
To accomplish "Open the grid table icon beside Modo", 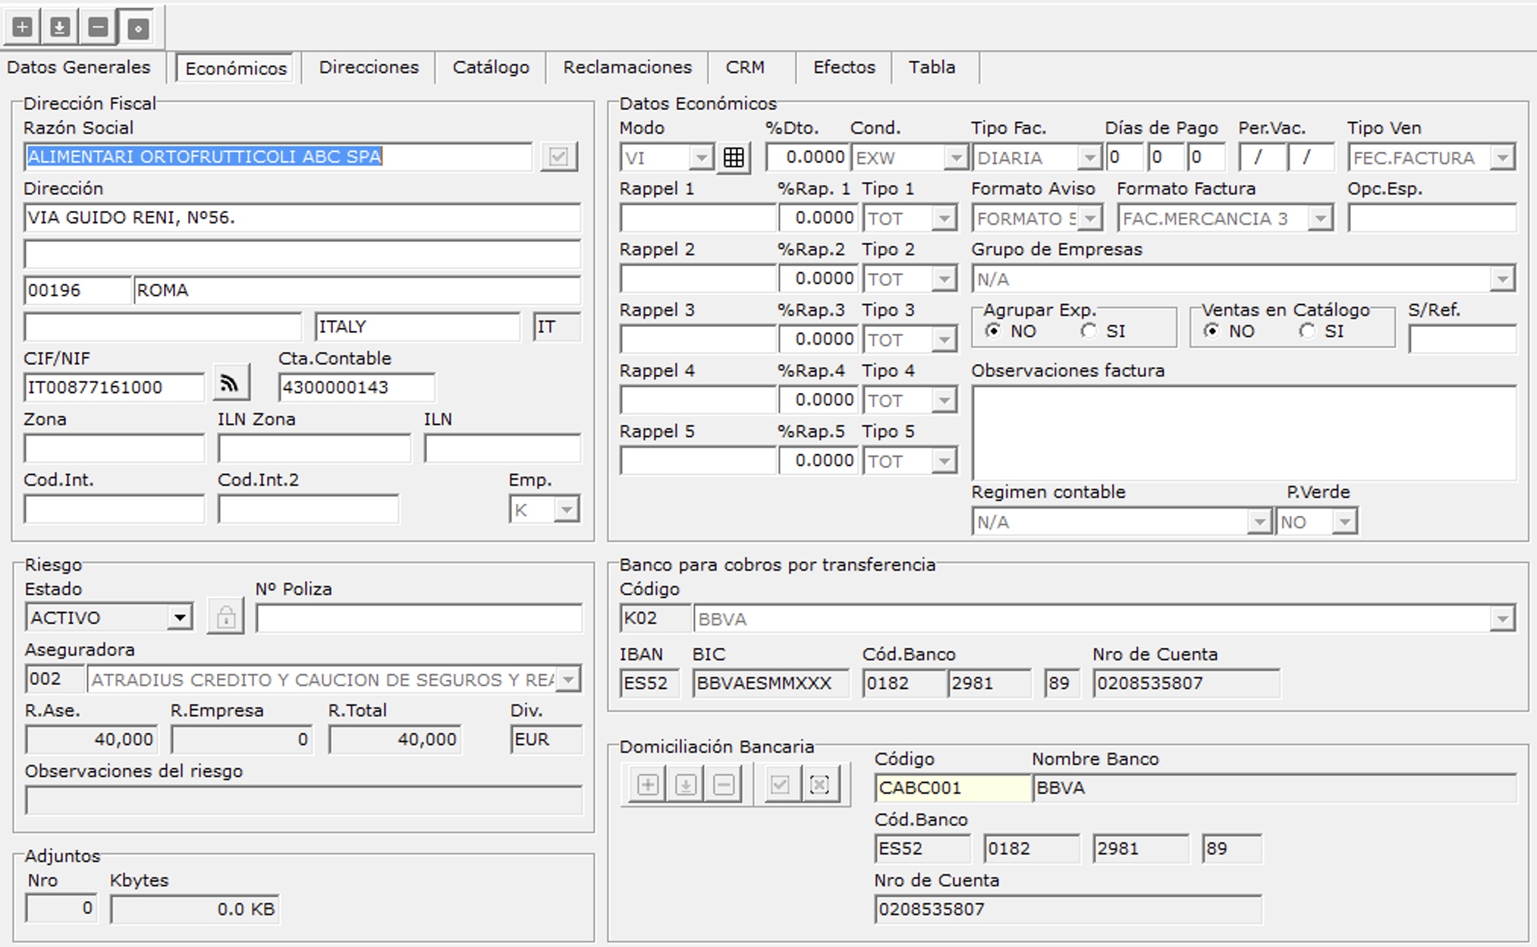I will (x=734, y=158).
